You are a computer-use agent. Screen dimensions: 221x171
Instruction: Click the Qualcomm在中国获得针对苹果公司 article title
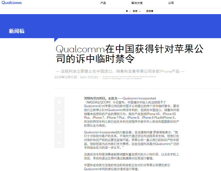tap(130, 54)
